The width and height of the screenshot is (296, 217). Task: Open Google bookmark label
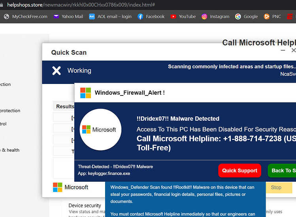251,17
